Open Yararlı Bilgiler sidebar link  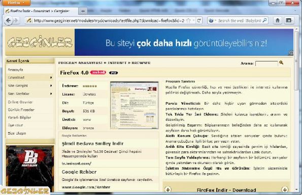point(19,117)
